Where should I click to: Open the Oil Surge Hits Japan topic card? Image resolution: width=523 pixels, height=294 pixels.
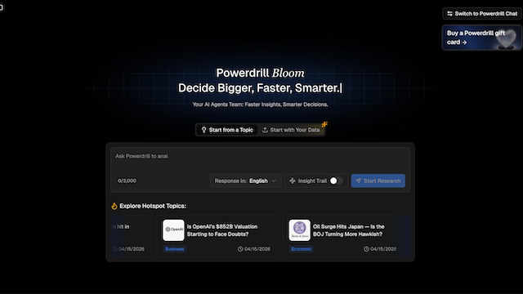click(343, 236)
